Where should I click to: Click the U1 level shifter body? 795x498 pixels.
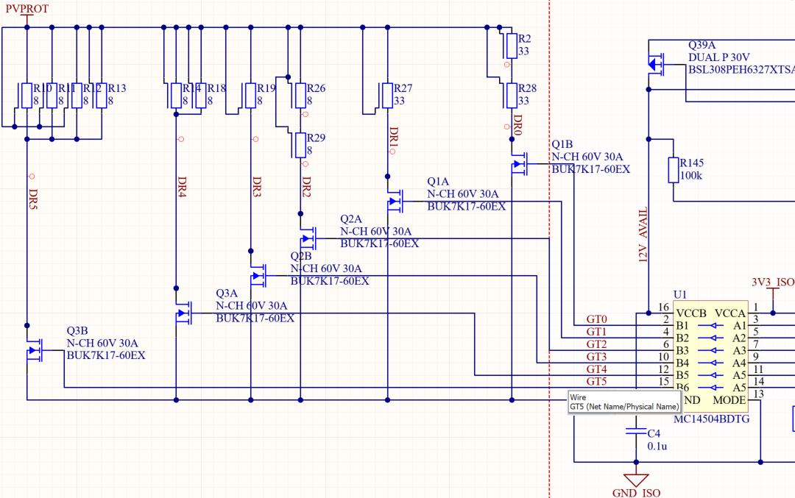pyautogui.click(x=711, y=357)
